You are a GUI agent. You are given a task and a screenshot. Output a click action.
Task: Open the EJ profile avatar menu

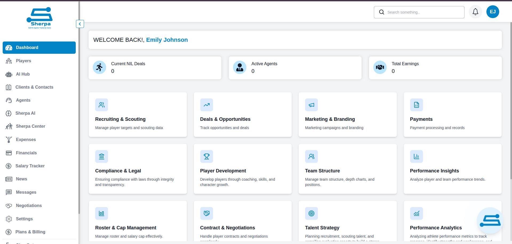click(x=493, y=12)
